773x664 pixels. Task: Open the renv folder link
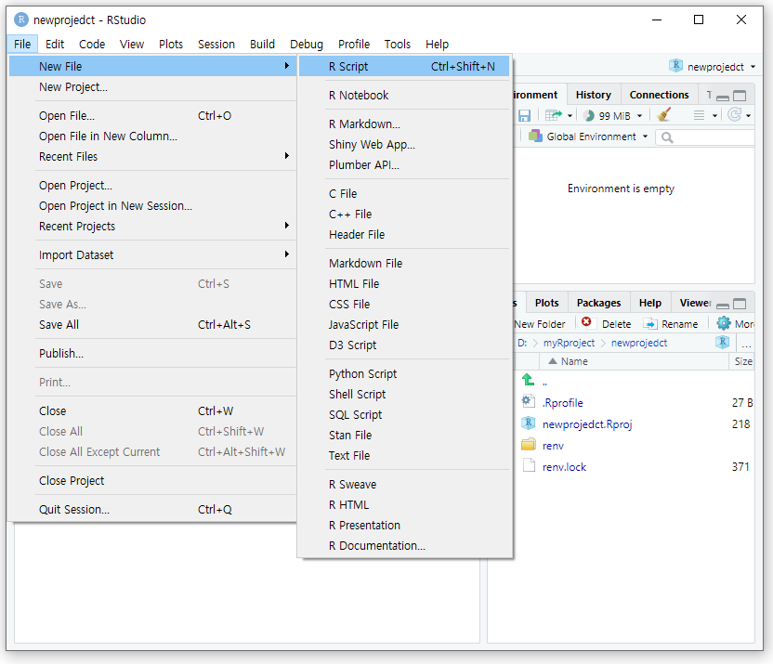(553, 446)
